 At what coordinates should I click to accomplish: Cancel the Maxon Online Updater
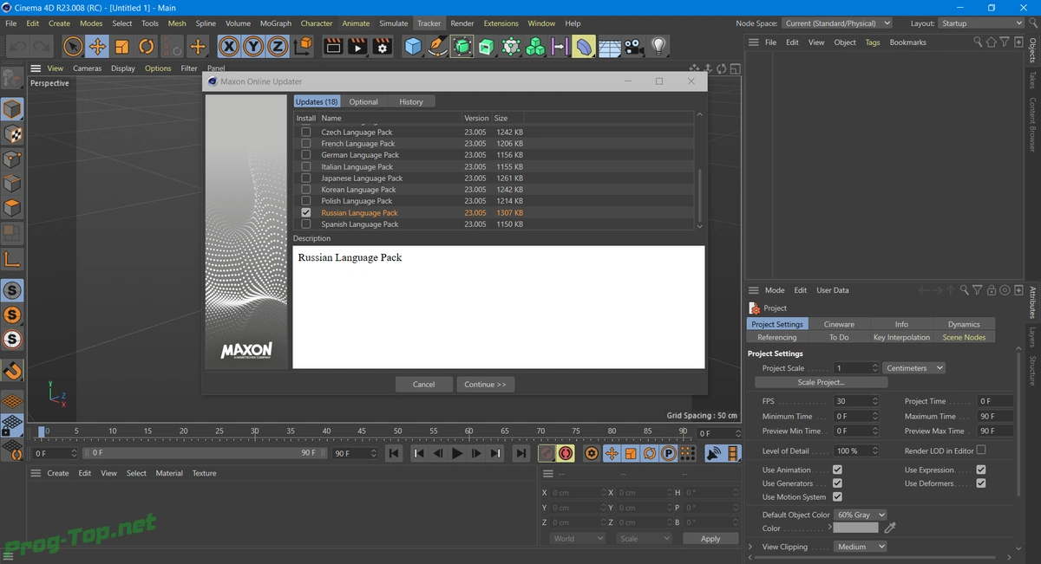[423, 384]
